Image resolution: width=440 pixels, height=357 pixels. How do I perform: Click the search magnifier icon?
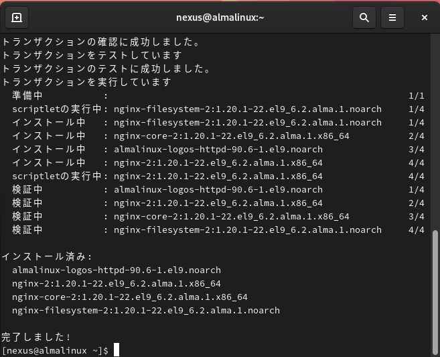(364, 17)
